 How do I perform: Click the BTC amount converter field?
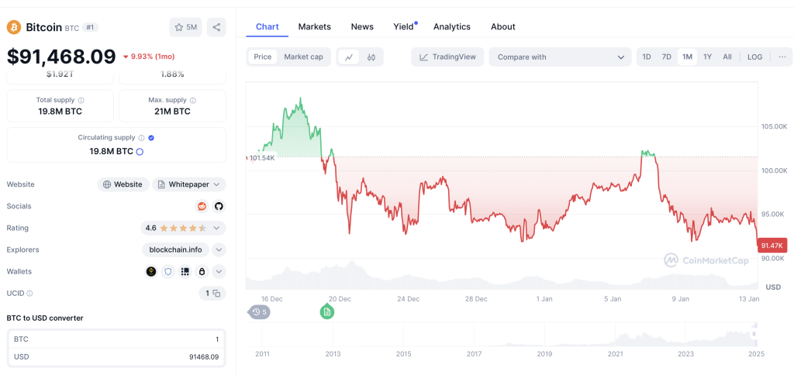point(116,339)
